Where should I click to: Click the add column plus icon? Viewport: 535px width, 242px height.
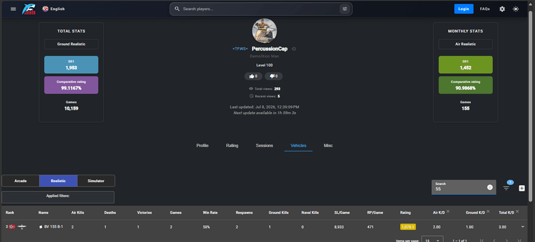pos(522,188)
